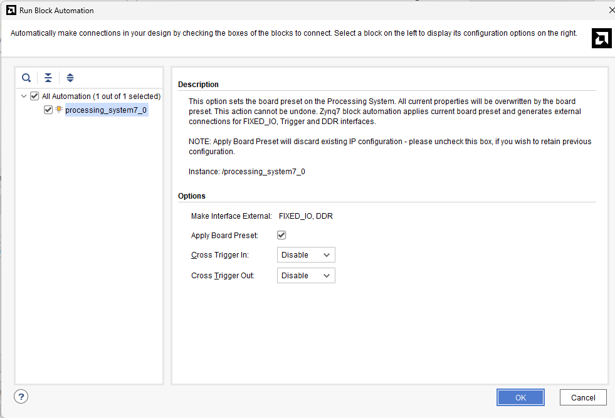Image resolution: width=615 pixels, height=418 pixels.
Task: Click the Expand All icon
Action: [x=70, y=78]
